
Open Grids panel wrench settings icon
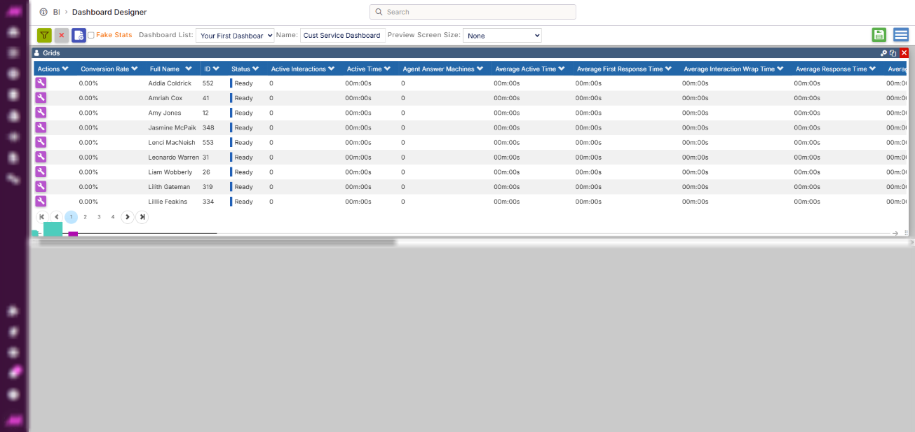coord(884,53)
